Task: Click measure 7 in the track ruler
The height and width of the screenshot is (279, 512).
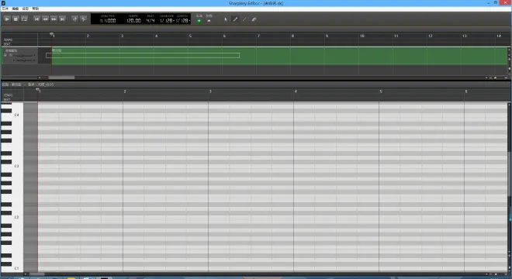Action: pyautogui.click(x=258, y=36)
